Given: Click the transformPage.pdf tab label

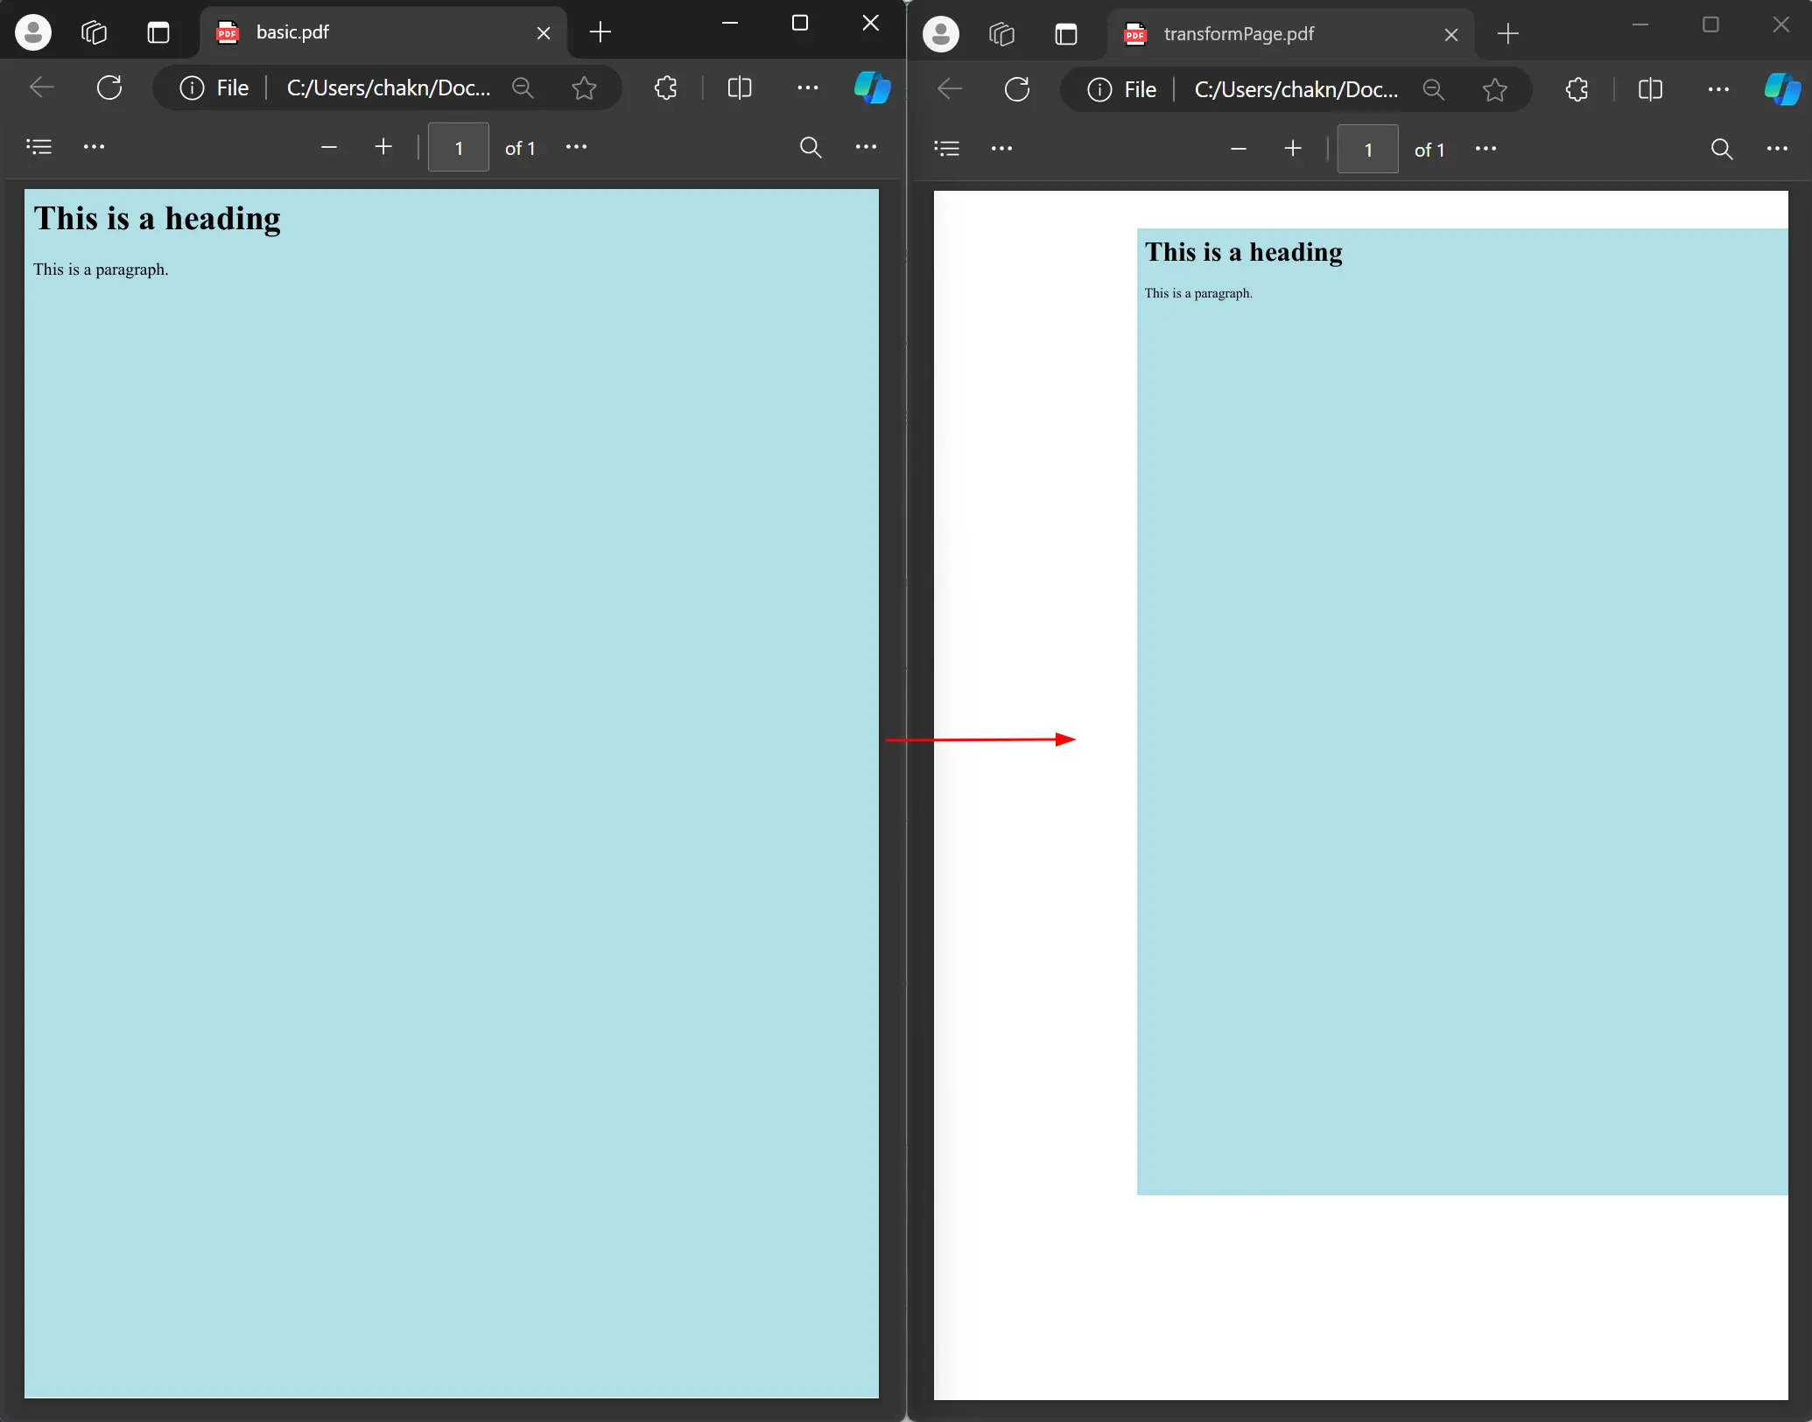Looking at the screenshot, I should (1240, 34).
